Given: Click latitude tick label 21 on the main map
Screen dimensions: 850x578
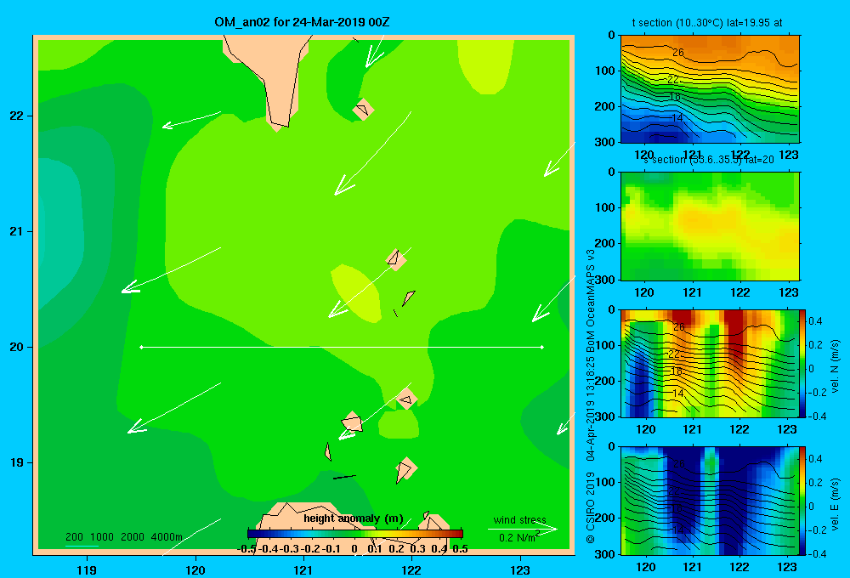Looking at the screenshot, I should pyautogui.click(x=17, y=231).
